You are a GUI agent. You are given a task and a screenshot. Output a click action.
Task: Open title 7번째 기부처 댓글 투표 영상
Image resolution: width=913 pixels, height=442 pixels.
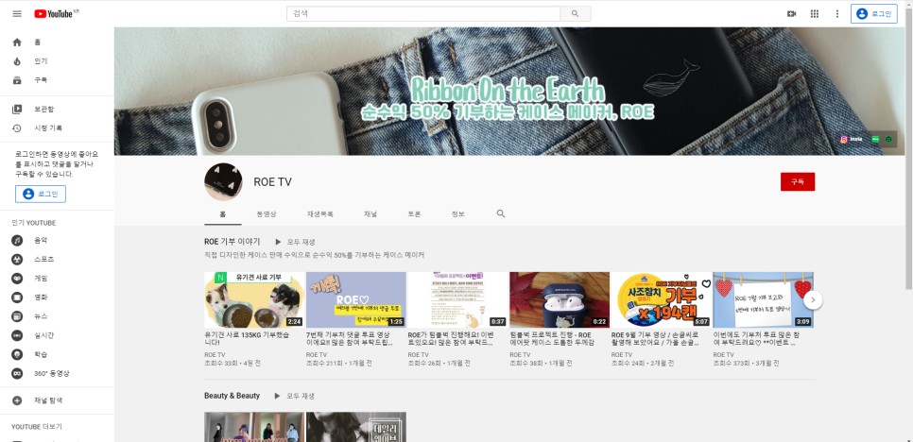click(350, 339)
